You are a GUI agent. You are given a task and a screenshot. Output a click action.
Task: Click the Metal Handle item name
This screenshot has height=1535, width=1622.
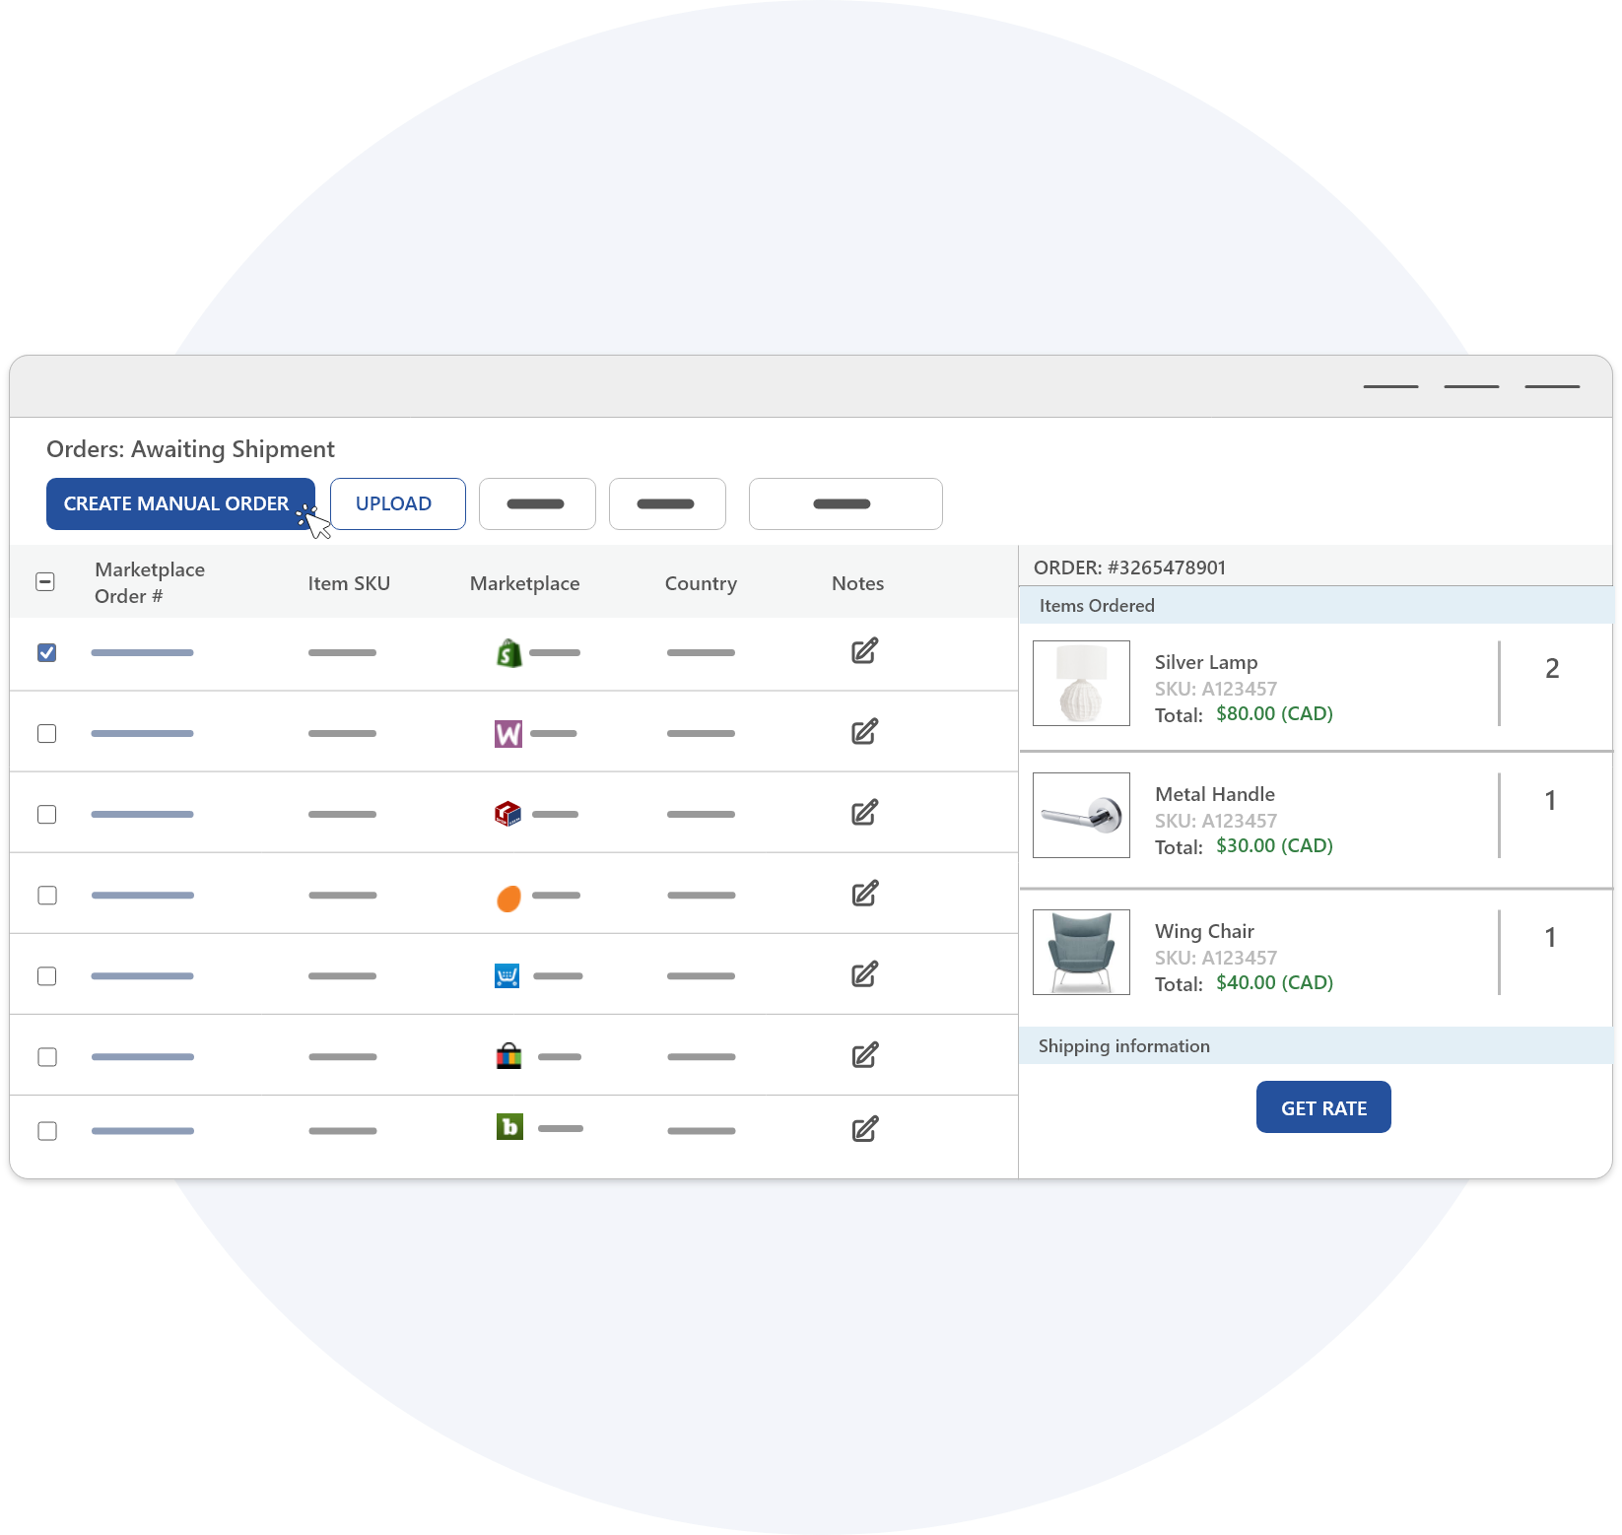(x=1215, y=794)
